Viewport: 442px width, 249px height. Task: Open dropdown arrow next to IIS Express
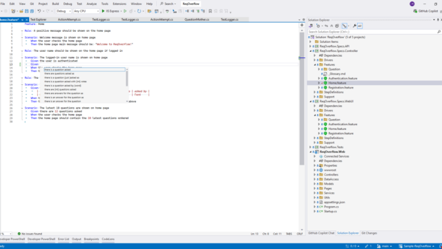click(x=121, y=11)
